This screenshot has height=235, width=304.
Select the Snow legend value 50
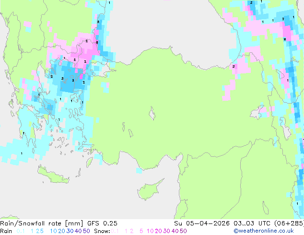pos(183,231)
